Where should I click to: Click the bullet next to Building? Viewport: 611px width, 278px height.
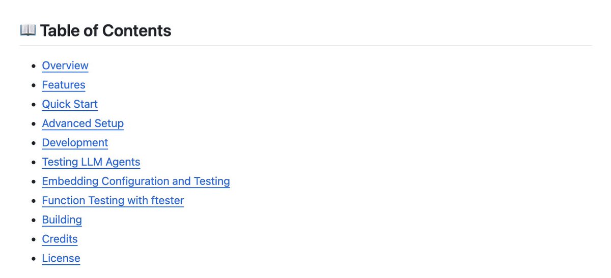pos(34,221)
